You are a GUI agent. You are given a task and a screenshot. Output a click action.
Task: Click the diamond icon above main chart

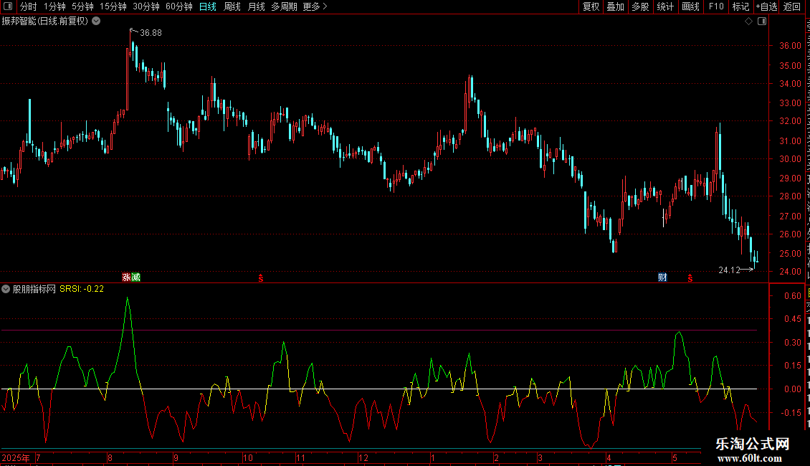748,22
